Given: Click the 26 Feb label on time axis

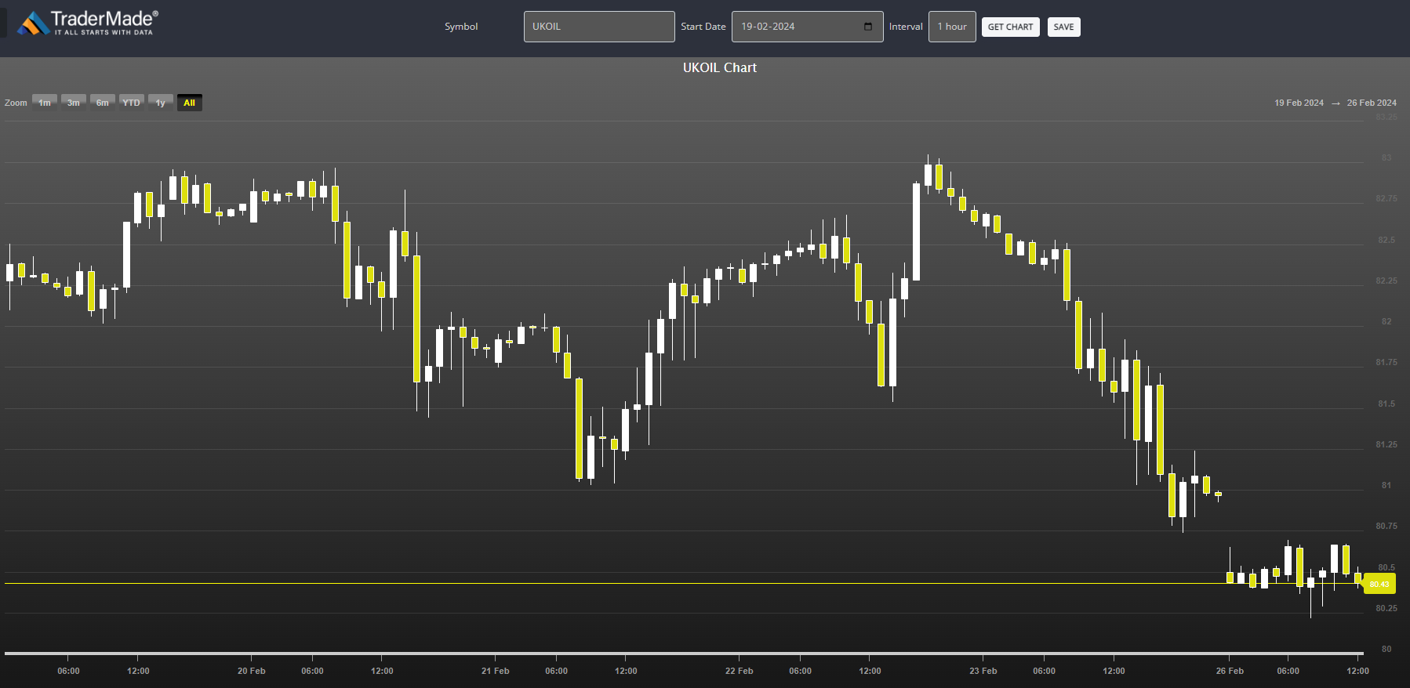Looking at the screenshot, I should pyautogui.click(x=1230, y=671).
